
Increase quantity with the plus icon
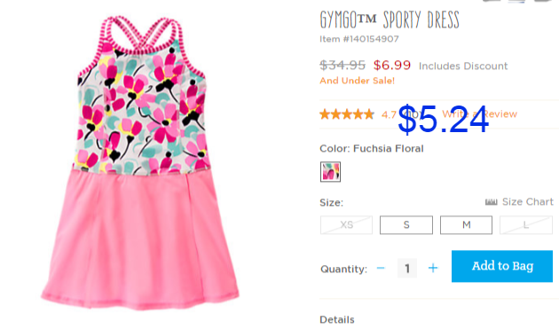433,268
